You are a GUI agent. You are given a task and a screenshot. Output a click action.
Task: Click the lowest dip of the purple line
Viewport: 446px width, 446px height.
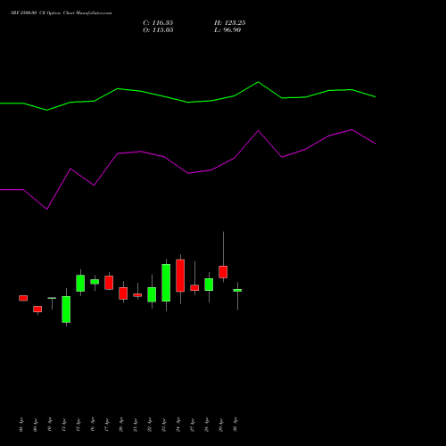[47, 209]
